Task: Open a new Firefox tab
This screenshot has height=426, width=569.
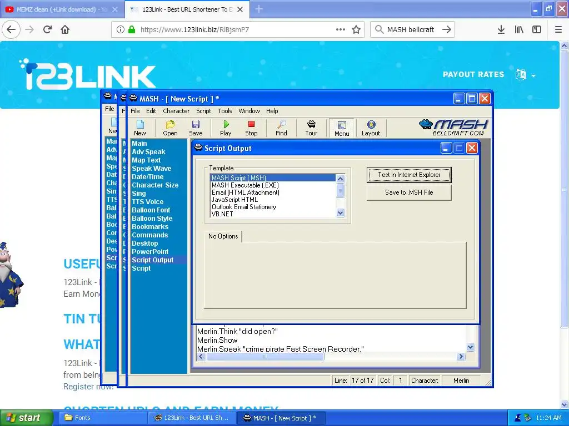Action: tap(259, 9)
